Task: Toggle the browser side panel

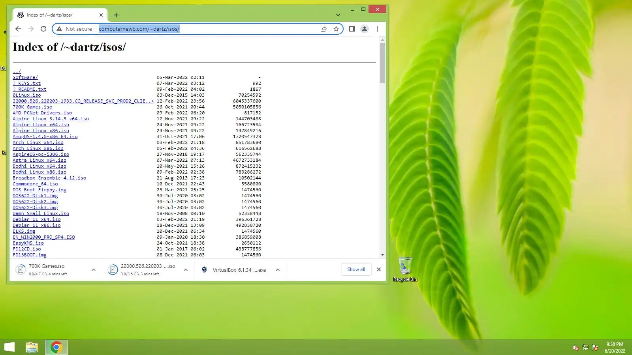Action: [x=352, y=29]
